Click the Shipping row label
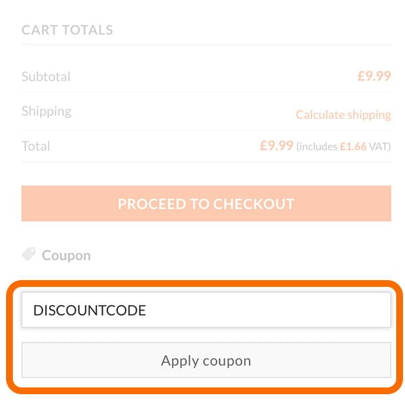 [x=47, y=111]
